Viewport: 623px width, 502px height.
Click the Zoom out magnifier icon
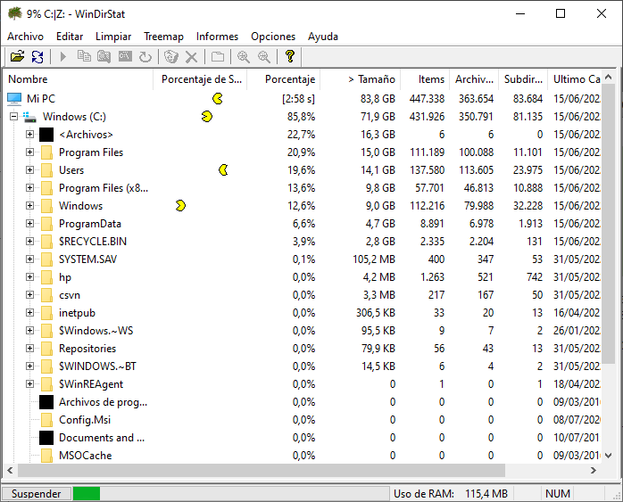(264, 57)
